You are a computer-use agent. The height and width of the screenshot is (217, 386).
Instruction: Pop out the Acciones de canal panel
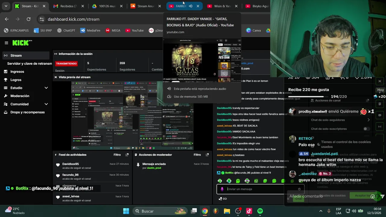367,100
